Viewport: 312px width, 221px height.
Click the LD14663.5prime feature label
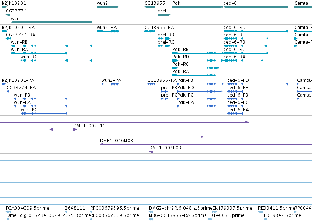[x=226, y=215]
